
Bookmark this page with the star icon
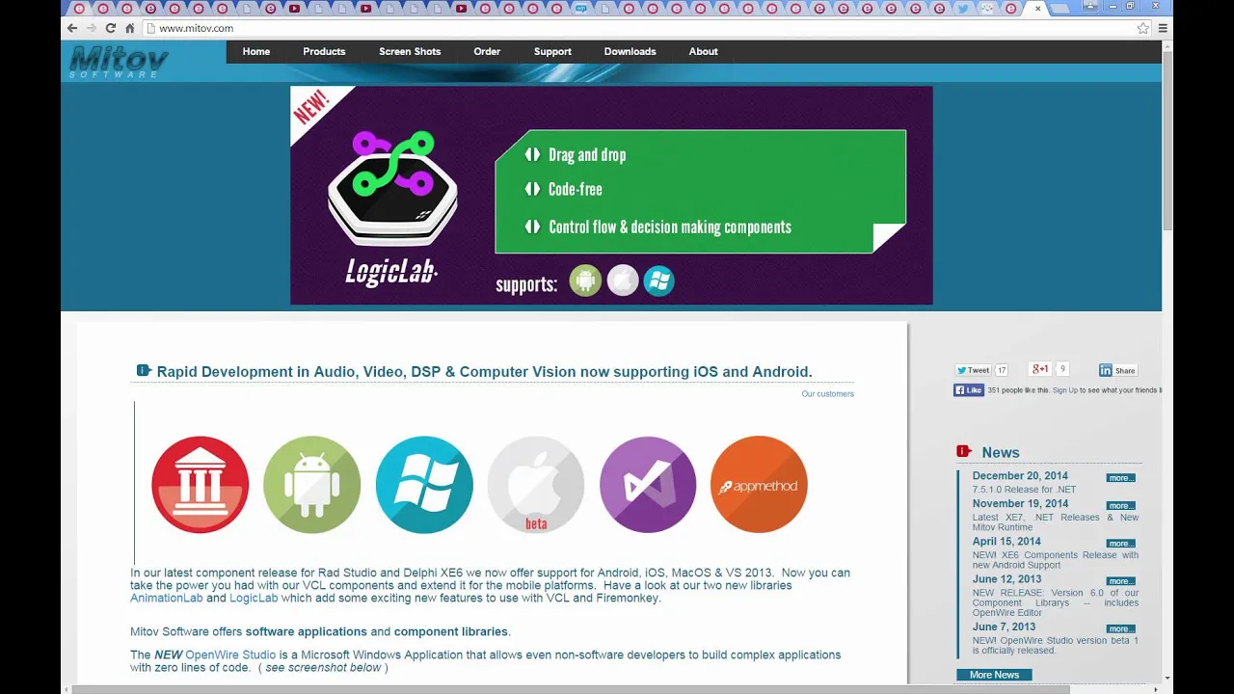[1143, 28]
